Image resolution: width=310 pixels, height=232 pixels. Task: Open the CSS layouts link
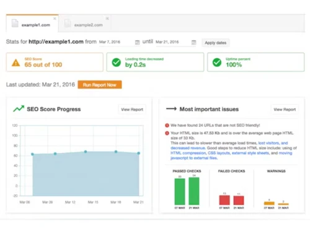[219, 153]
